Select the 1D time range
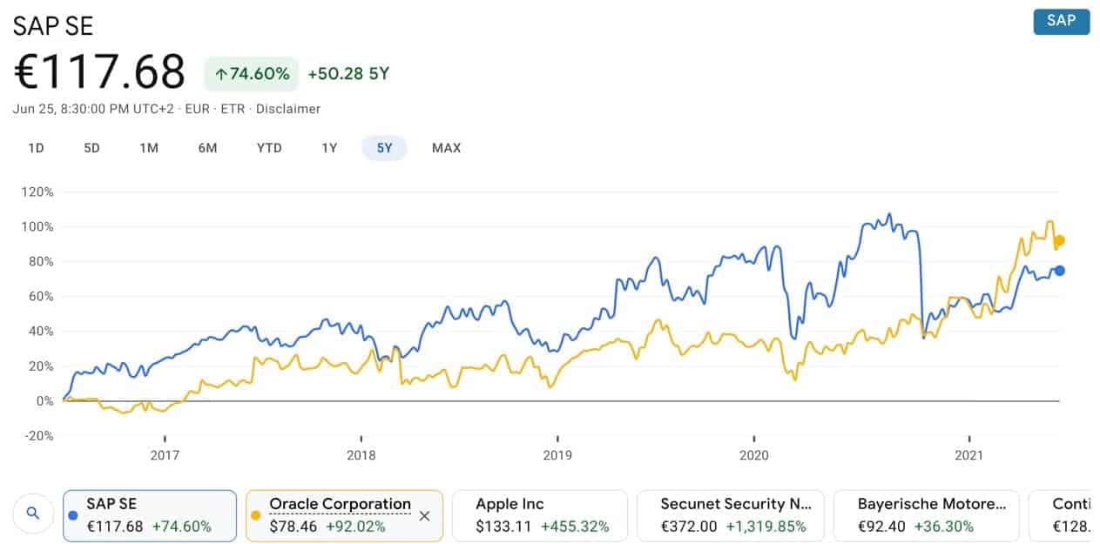This screenshot has width=1100, height=544. [x=36, y=148]
